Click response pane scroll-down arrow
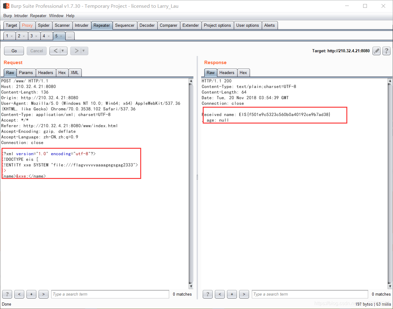 390,286
